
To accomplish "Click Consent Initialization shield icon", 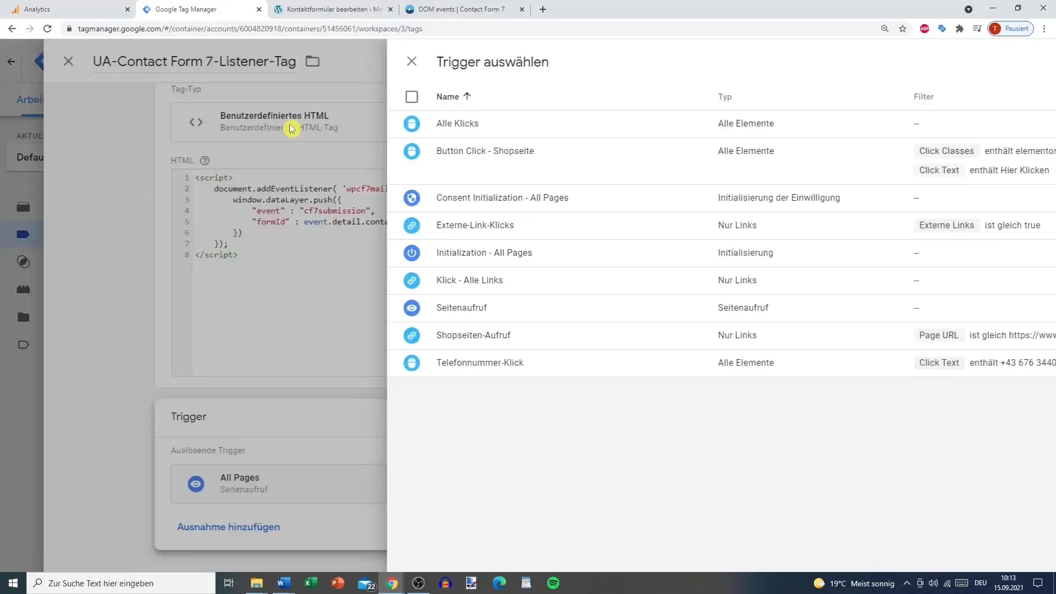I will click(411, 198).
